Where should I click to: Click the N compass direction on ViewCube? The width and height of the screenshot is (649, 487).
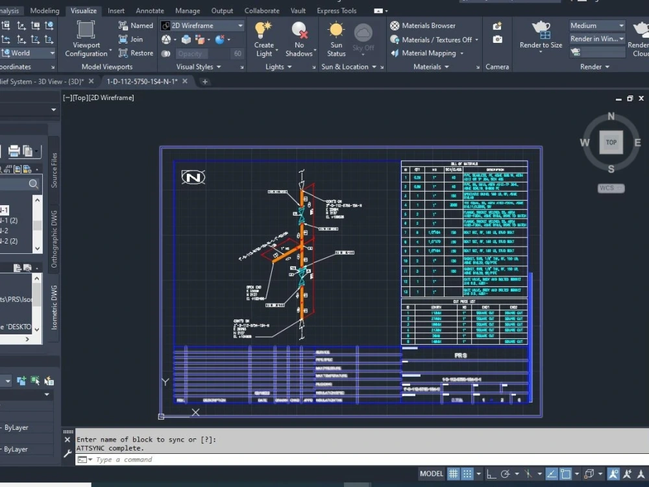(x=611, y=116)
